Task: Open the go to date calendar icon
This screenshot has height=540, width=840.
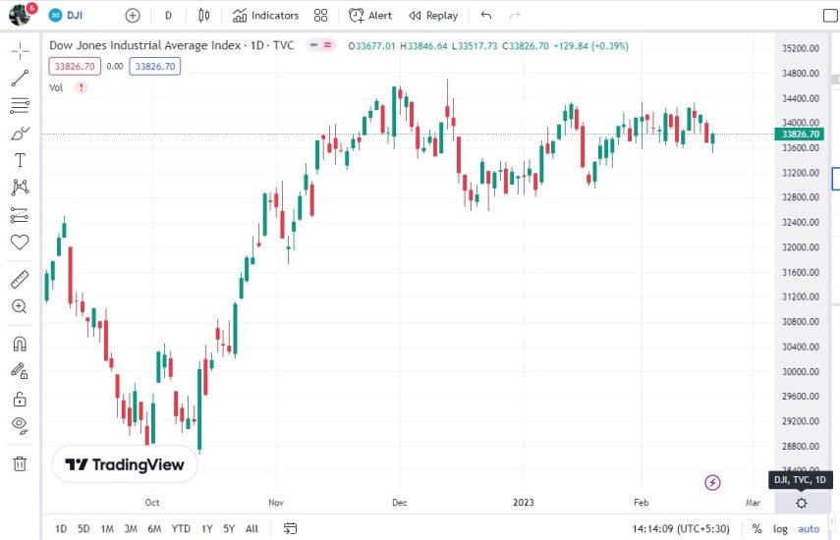Action: pos(290,529)
